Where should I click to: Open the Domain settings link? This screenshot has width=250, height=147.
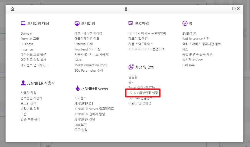point(26,34)
